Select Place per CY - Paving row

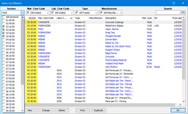tap(103, 101)
